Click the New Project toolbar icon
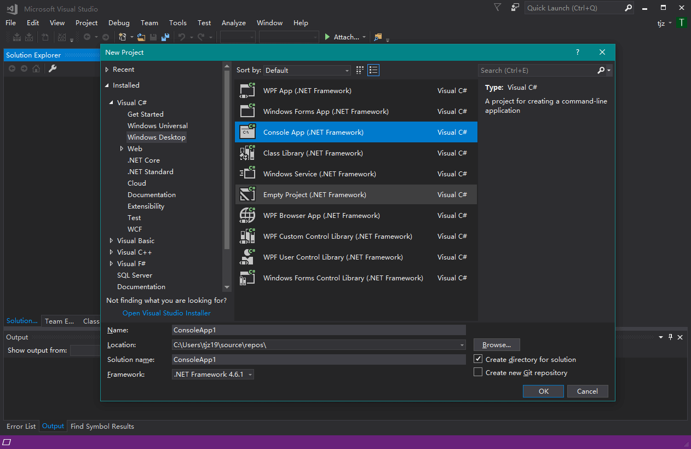The image size is (691, 449). pyautogui.click(x=123, y=37)
